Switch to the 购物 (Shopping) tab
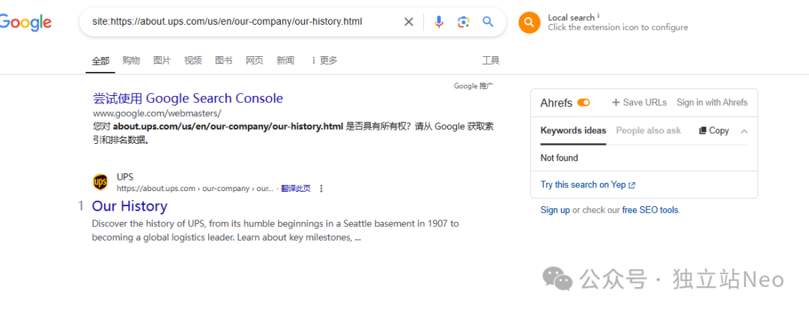The height and width of the screenshot is (311, 809). point(131,61)
